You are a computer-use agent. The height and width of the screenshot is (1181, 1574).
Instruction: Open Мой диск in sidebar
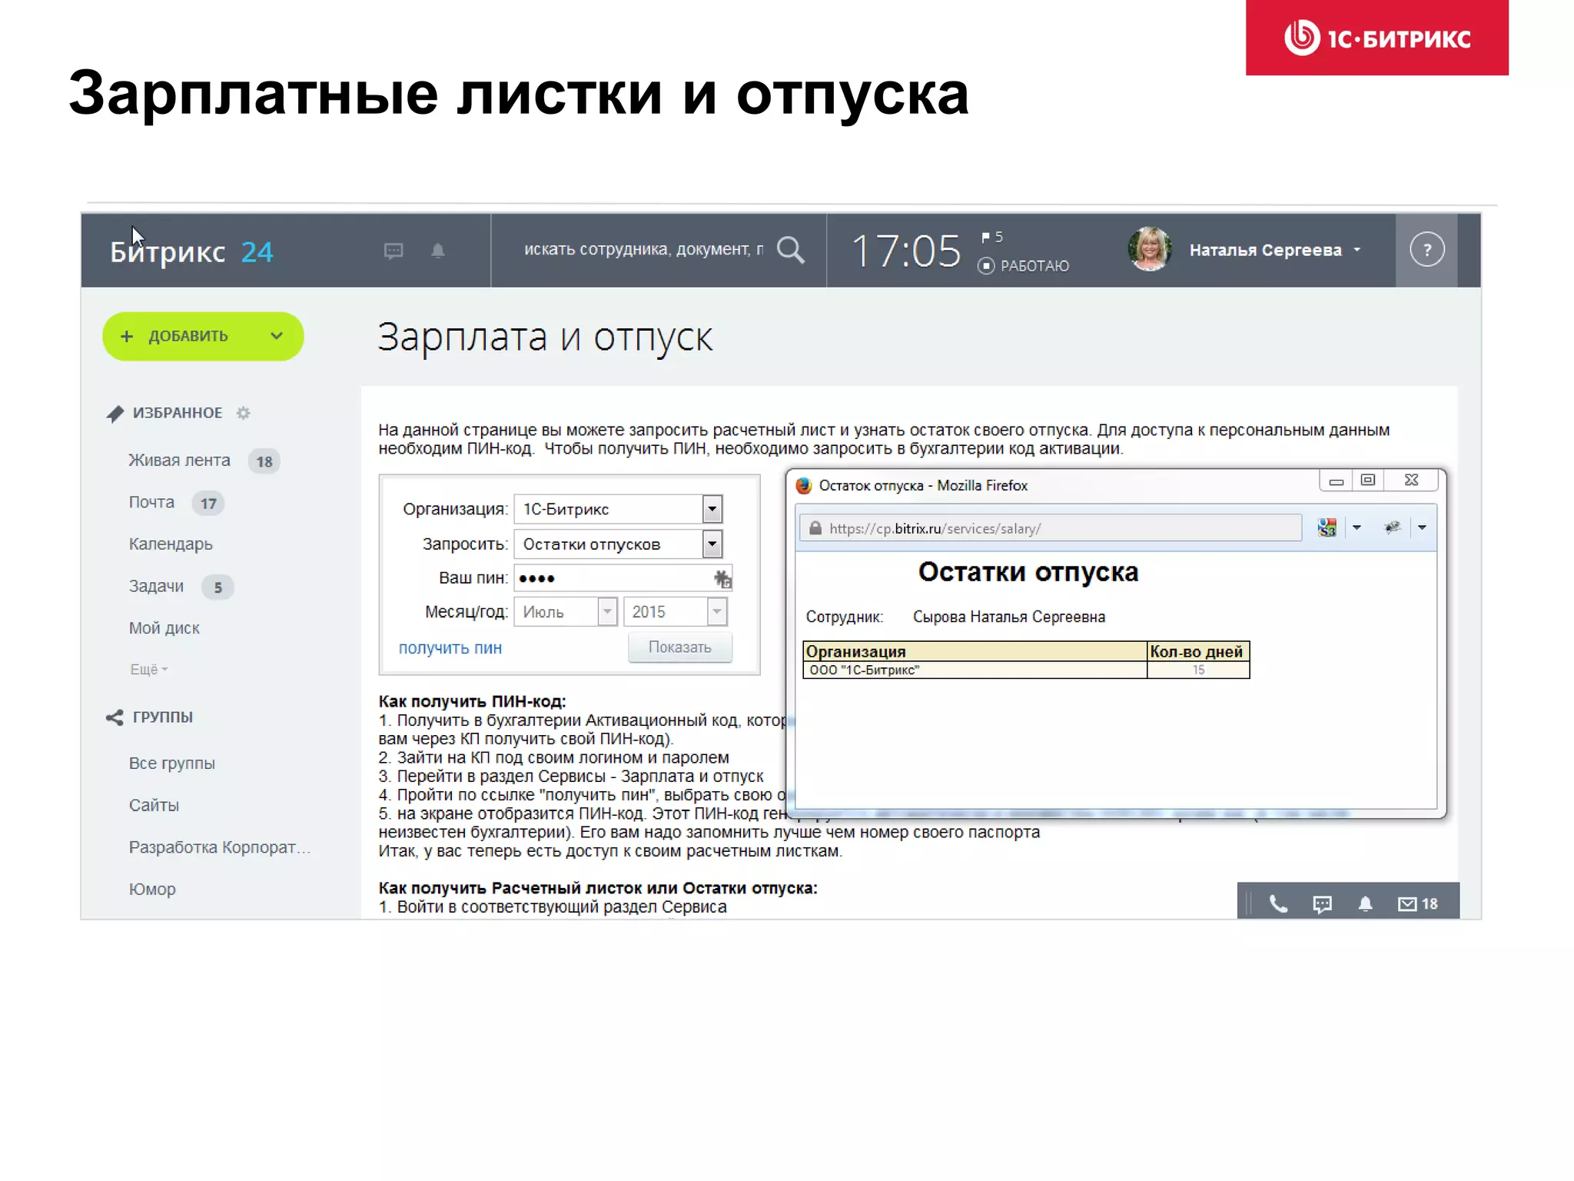[164, 628]
